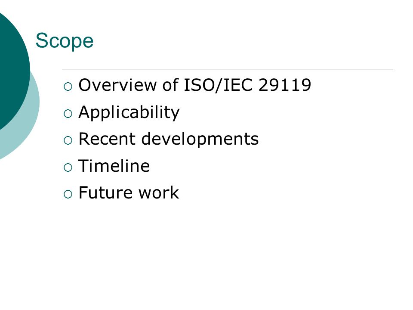Image resolution: width=413 pixels, height=310 pixels.
Task: Click the bullet marker beside Timeline
Action: [68, 167]
